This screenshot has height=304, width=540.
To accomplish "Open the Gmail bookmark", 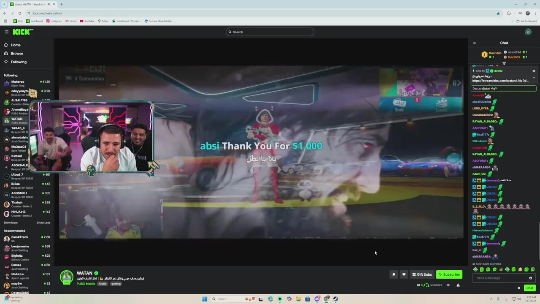I will 71,21.
